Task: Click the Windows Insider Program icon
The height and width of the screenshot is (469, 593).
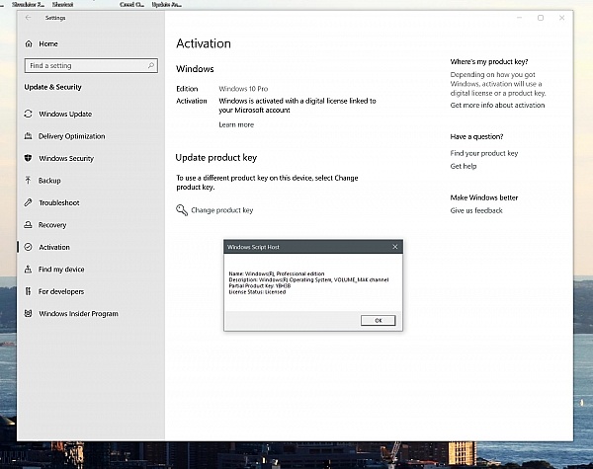Action: click(x=28, y=313)
